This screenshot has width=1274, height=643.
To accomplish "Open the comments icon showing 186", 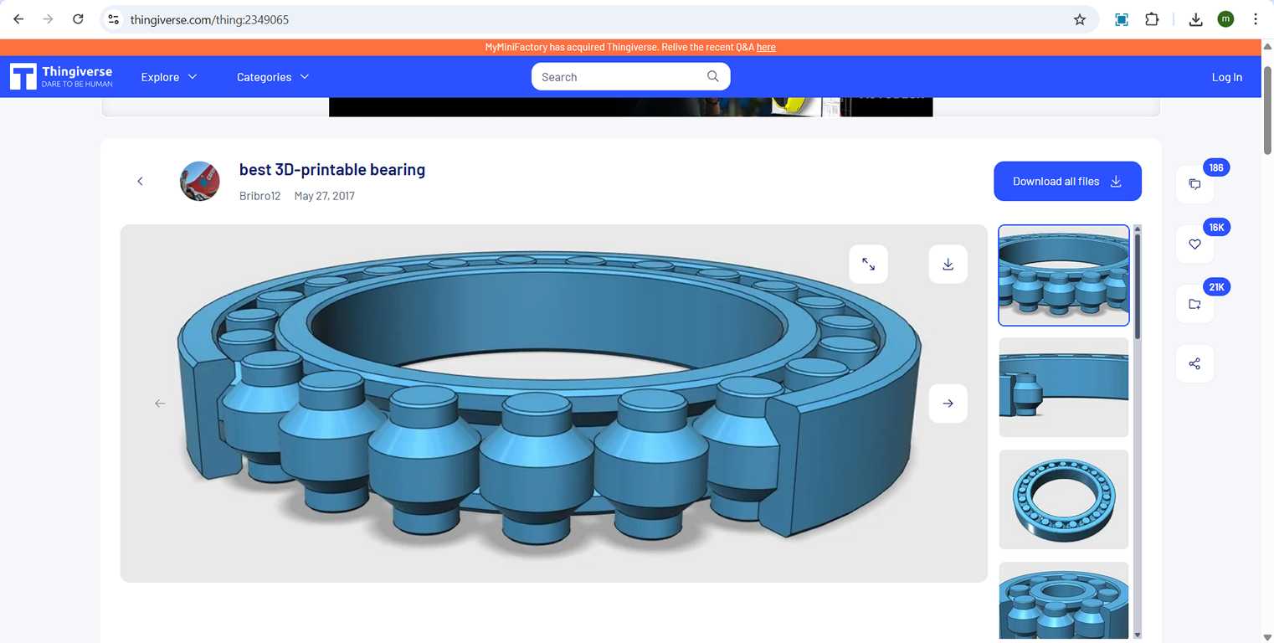I will tap(1194, 184).
